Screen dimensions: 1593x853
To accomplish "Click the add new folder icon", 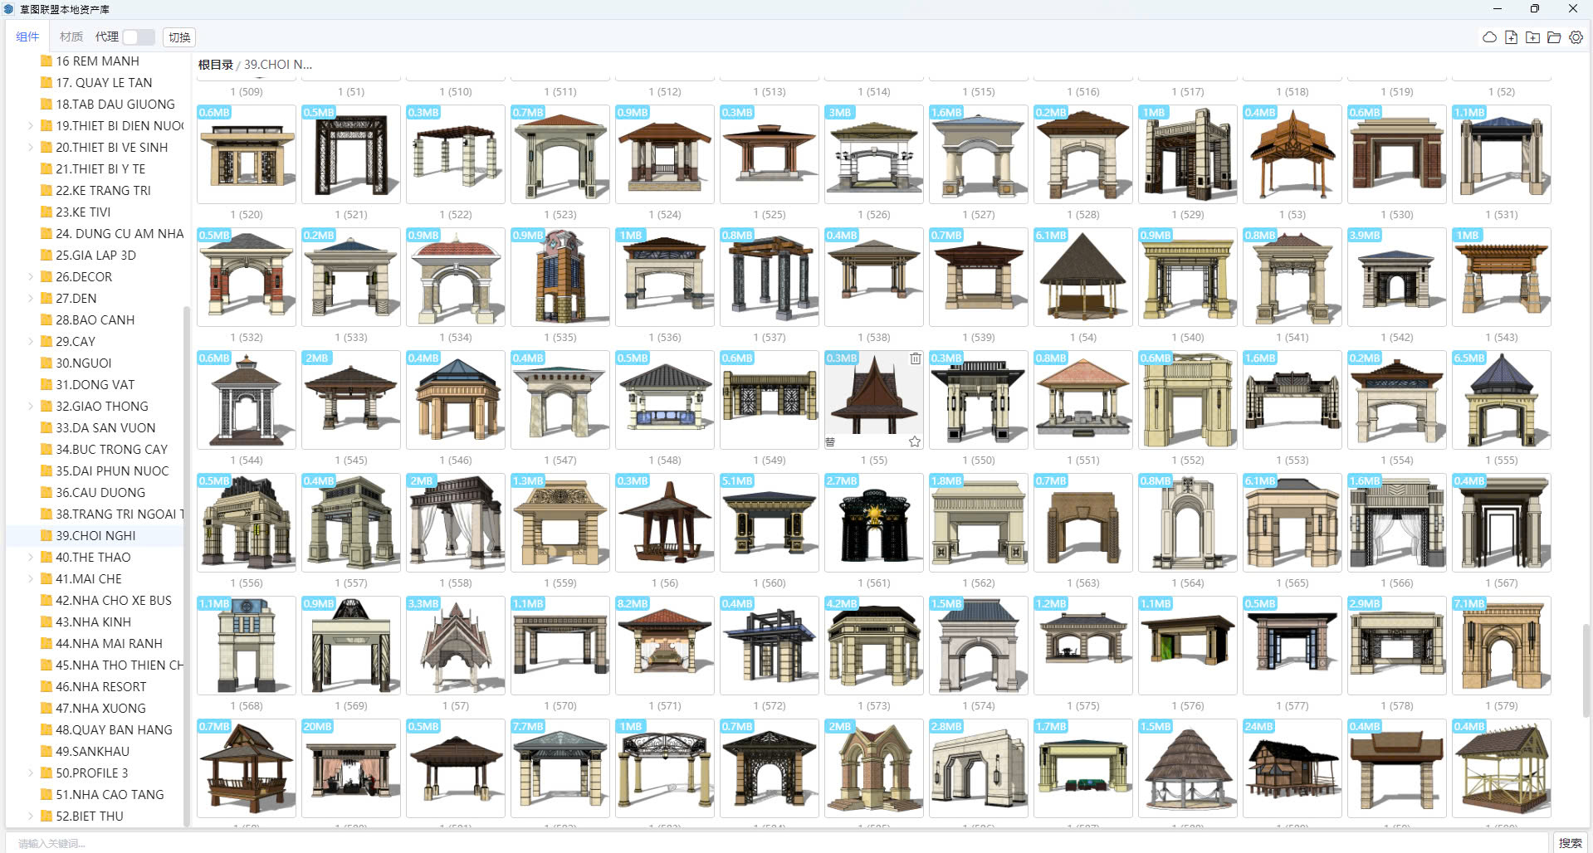I will coord(1532,37).
